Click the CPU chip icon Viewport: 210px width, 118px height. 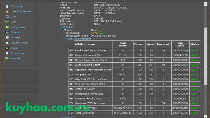pos(7,17)
